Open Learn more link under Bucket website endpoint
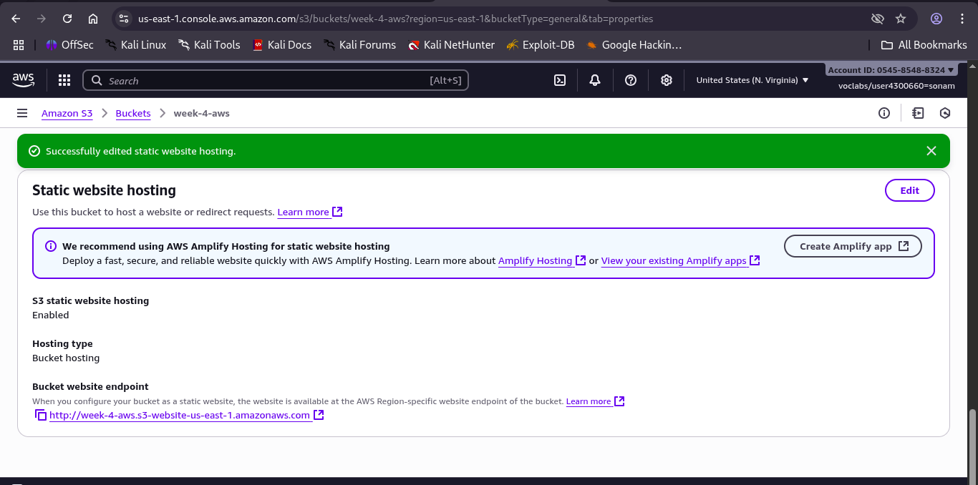The image size is (978, 485). pyautogui.click(x=595, y=401)
